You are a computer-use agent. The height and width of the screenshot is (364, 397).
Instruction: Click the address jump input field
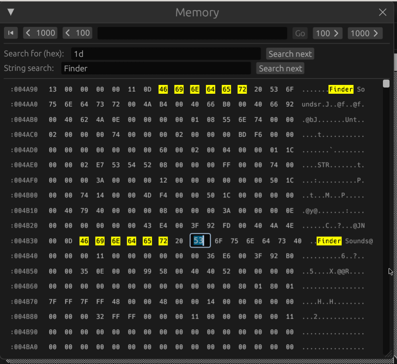click(x=192, y=33)
